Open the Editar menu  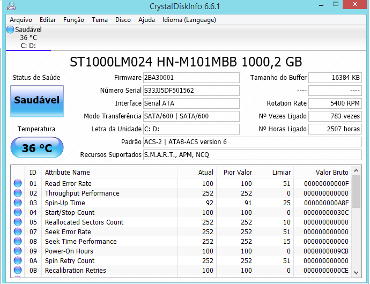click(x=48, y=20)
